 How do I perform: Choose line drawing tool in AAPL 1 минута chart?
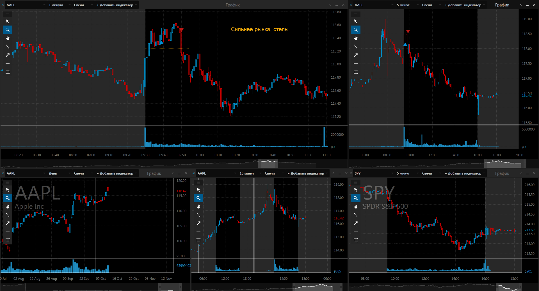pyautogui.click(x=8, y=47)
